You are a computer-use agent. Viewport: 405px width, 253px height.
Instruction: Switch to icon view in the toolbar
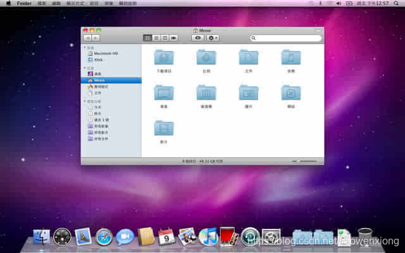[147, 38]
